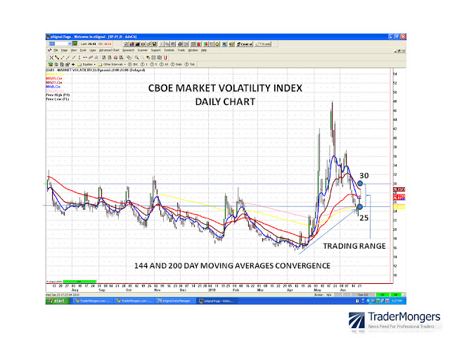The image size is (450, 338).
Task: Click the MA(55,C) study label
Action: [x=54, y=78]
